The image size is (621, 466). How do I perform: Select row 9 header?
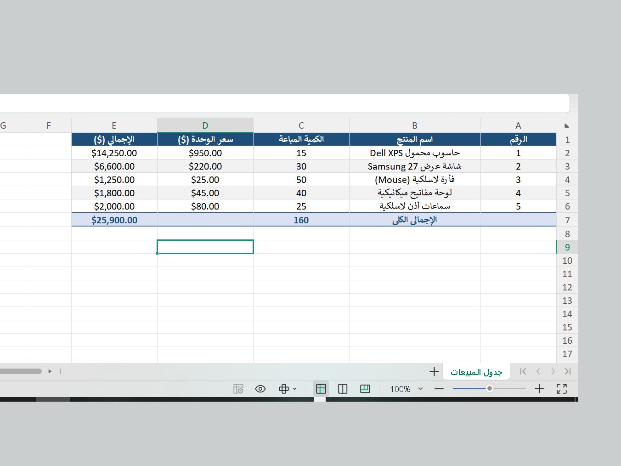(x=567, y=247)
